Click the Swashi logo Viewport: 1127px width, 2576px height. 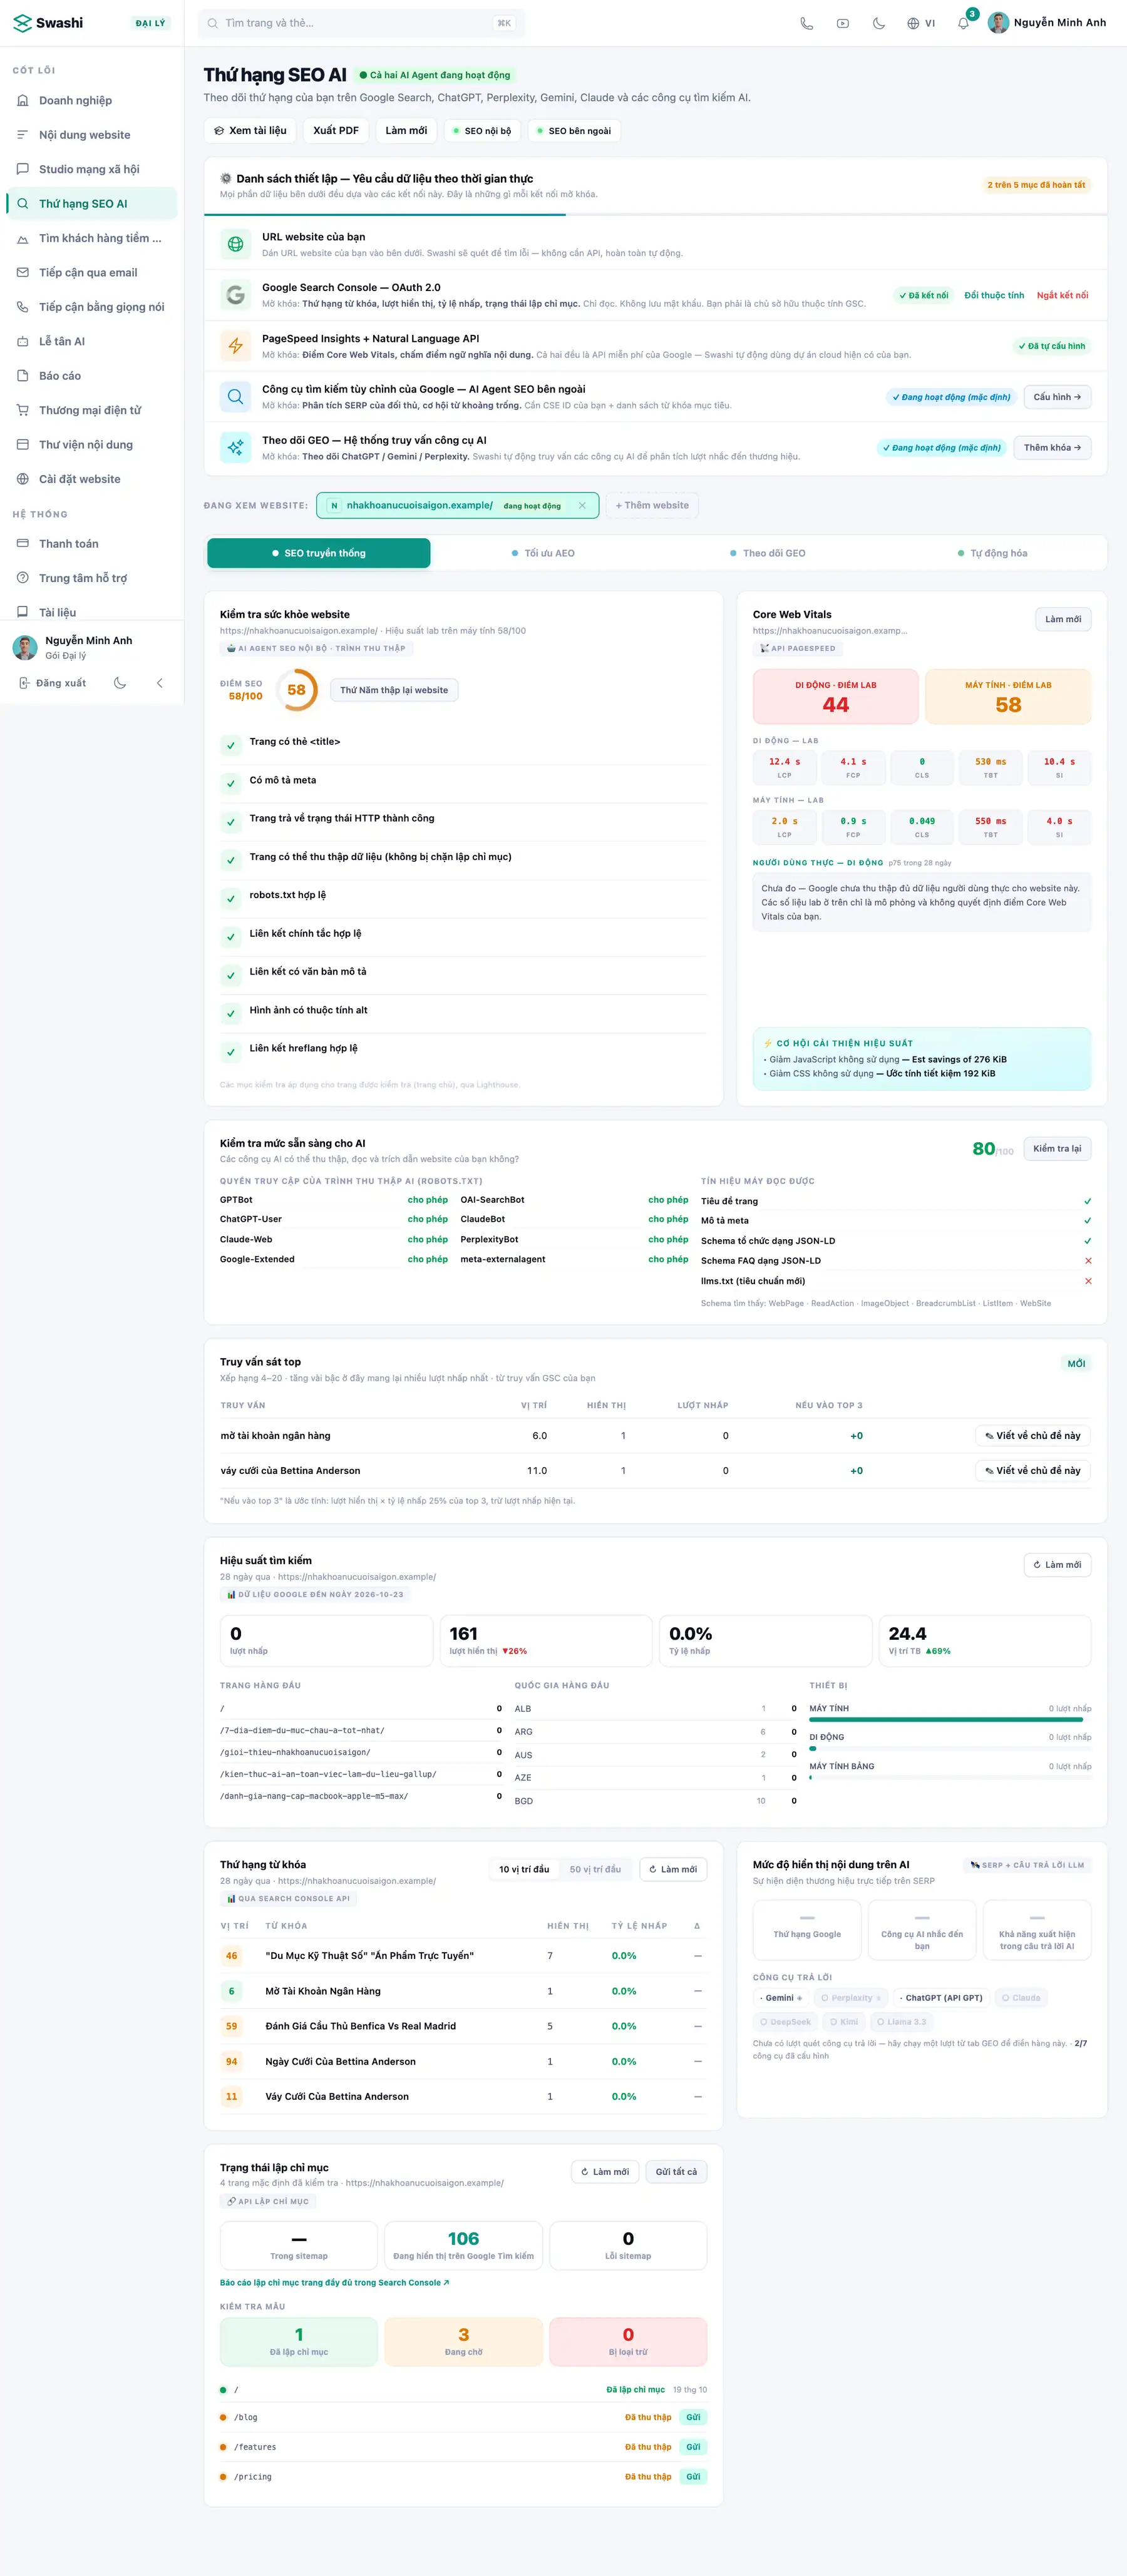[x=48, y=23]
